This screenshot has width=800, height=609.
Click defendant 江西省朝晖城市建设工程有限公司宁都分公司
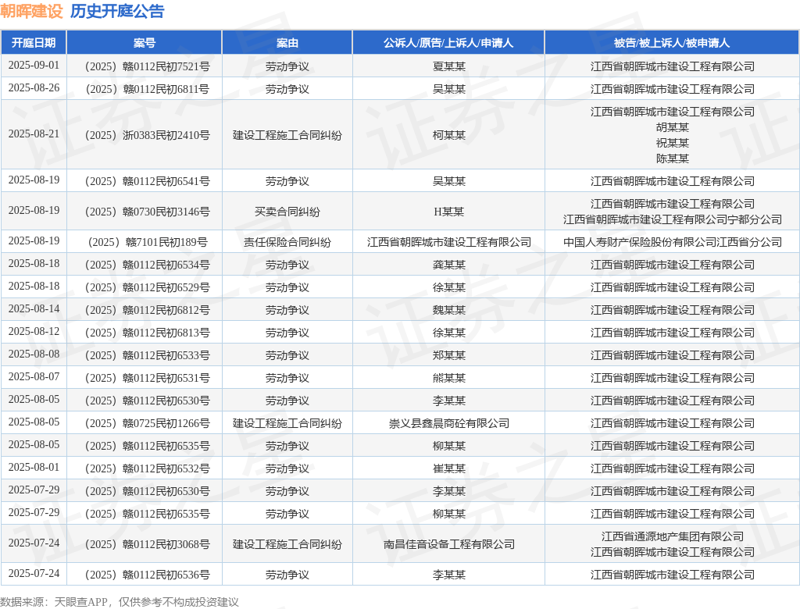coord(673,219)
